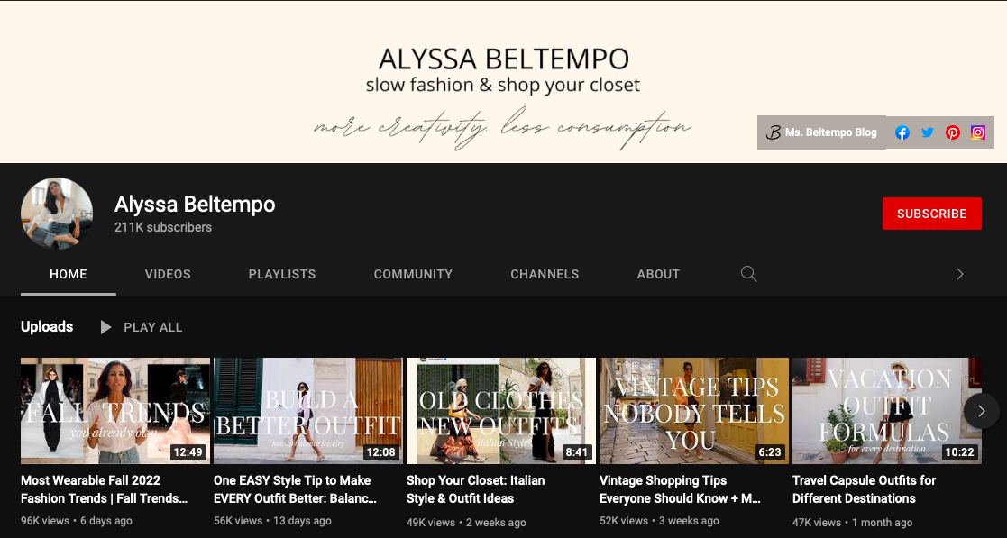Click the 49K views 2 weeks ago text
Screen dimensions: 1007x538
[x=466, y=522]
